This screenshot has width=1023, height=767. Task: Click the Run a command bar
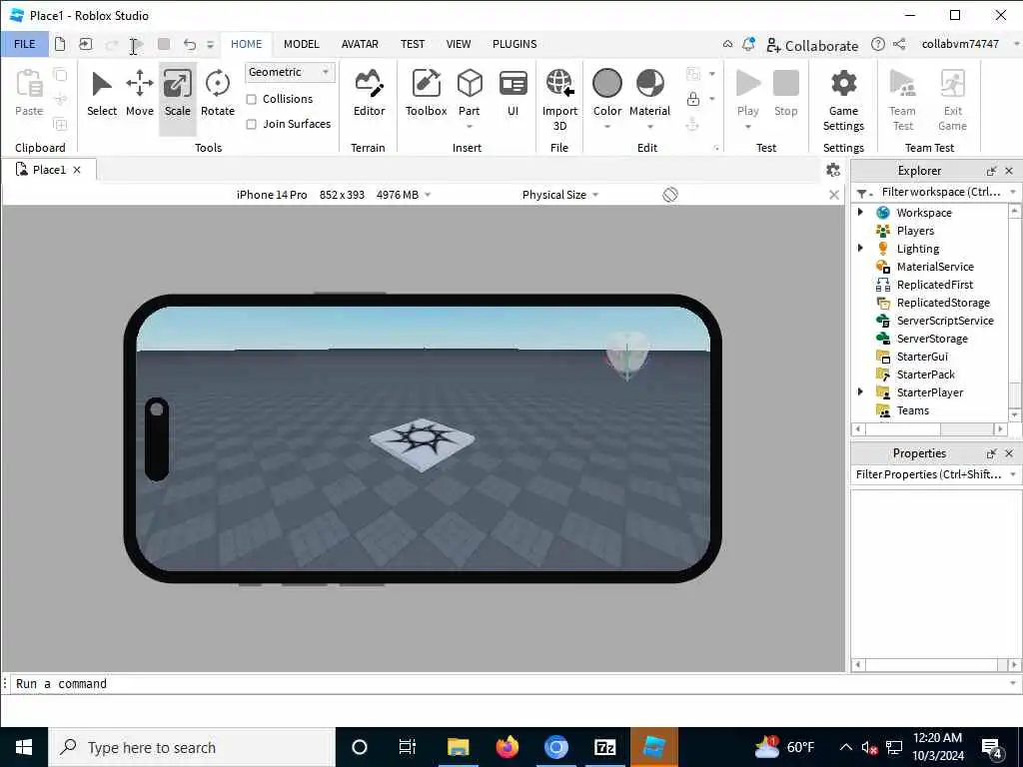coord(509,683)
